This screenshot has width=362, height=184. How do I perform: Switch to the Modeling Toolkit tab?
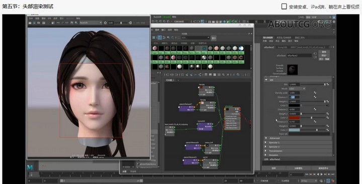coord(300,38)
